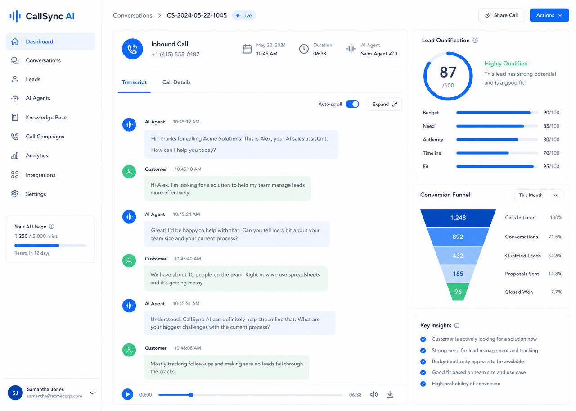
Task: Open Knowledge Base book icon in sidebar
Action: coord(15,118)
